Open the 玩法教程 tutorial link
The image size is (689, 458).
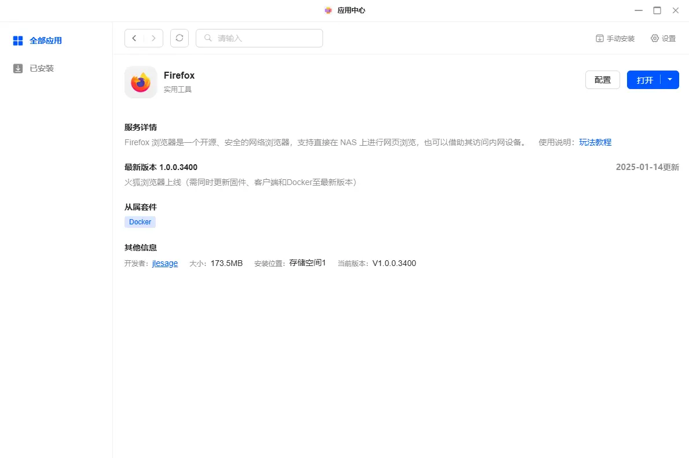point(595,142)
